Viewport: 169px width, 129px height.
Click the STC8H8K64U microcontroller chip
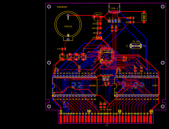106,55
